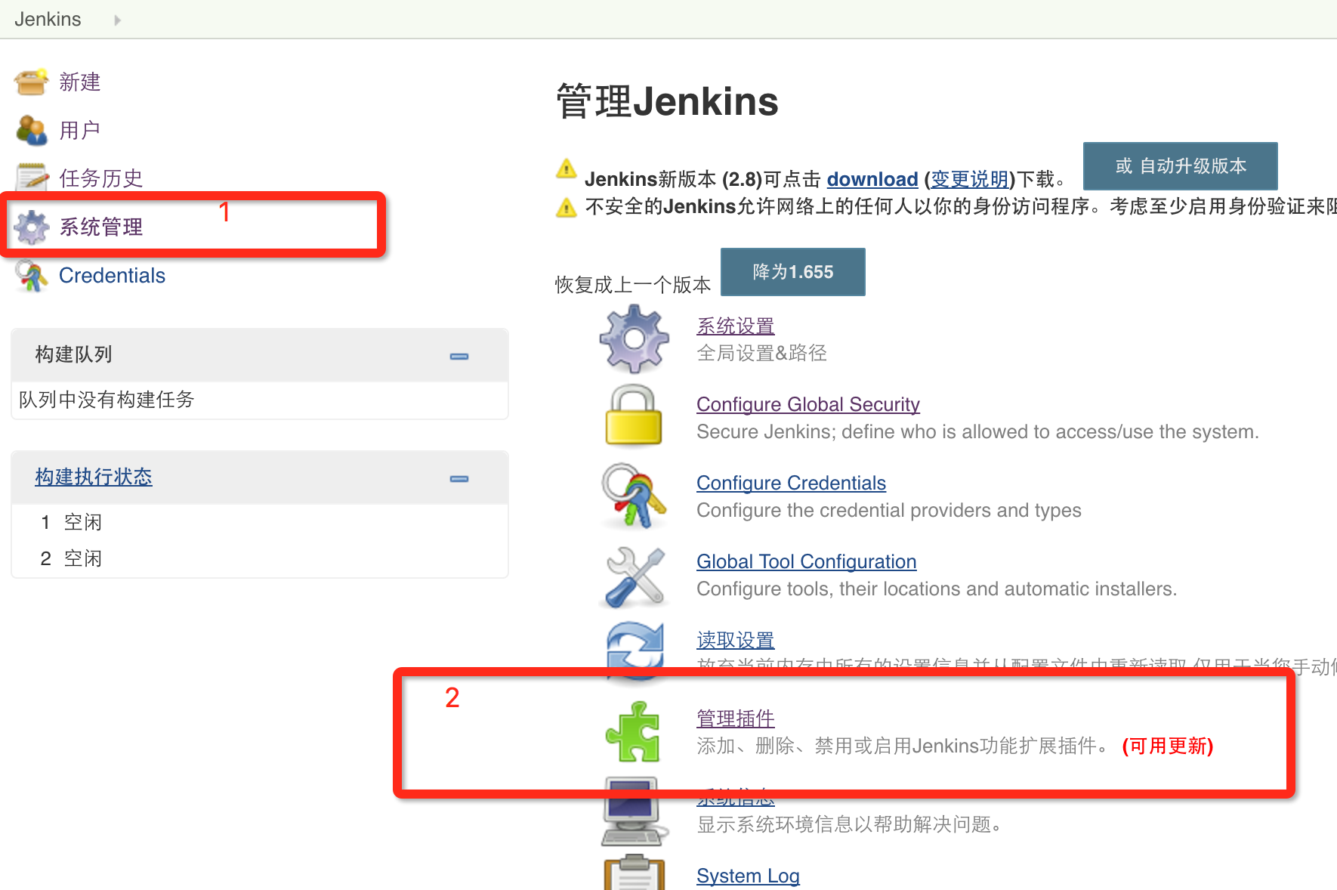This screenshot has height=890, width=1337.
Task: Click 'Configure tools, their locations' description
Action: (x=937, y=589)
